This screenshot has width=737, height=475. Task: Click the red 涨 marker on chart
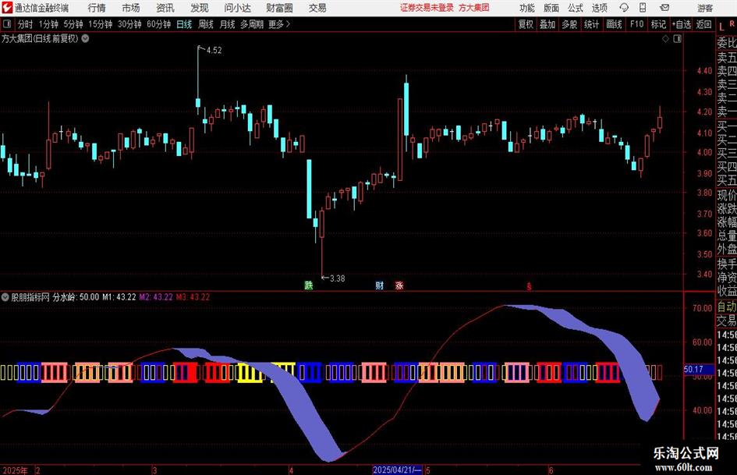pyautogui.click(x=399, y=285)
